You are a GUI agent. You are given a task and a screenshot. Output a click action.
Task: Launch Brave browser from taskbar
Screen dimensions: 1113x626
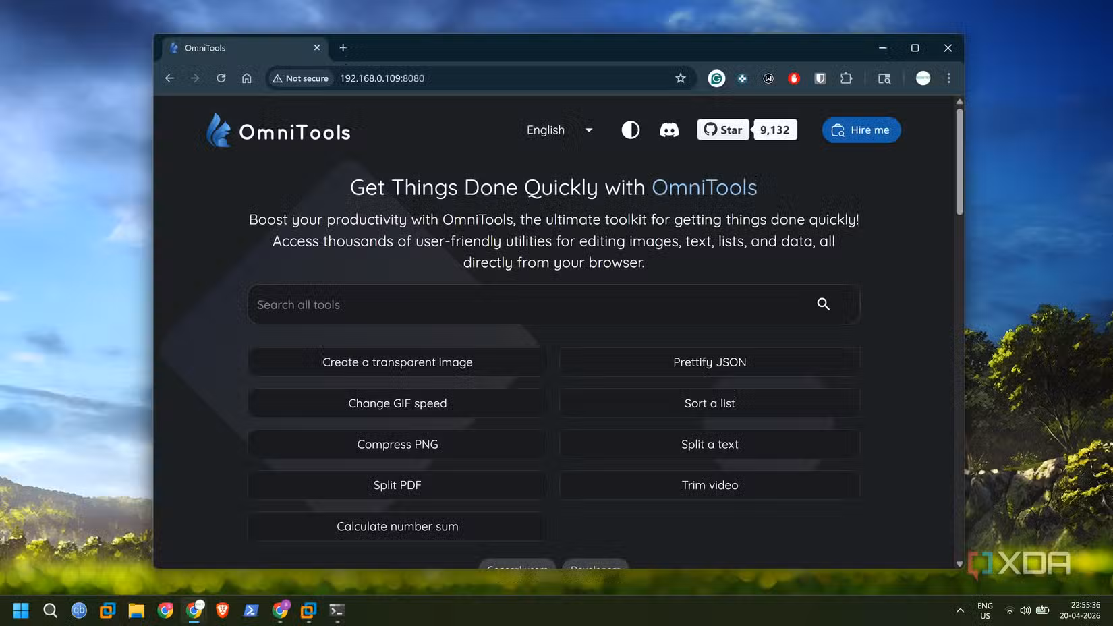222,610
